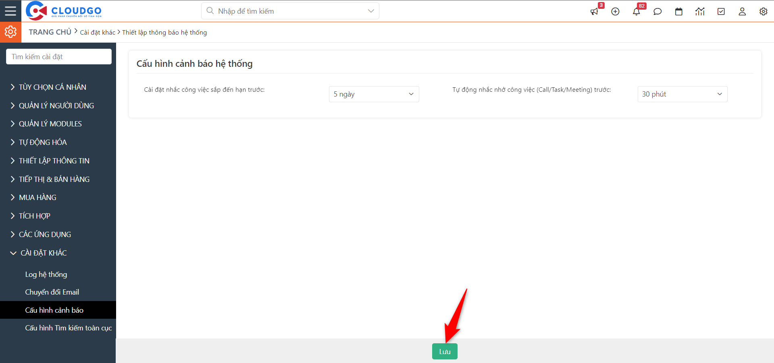Click the green Lưu button
Image resolution: width=774 pixels, height=363 pixels.
pyautogui.click(x=444, y=351)
